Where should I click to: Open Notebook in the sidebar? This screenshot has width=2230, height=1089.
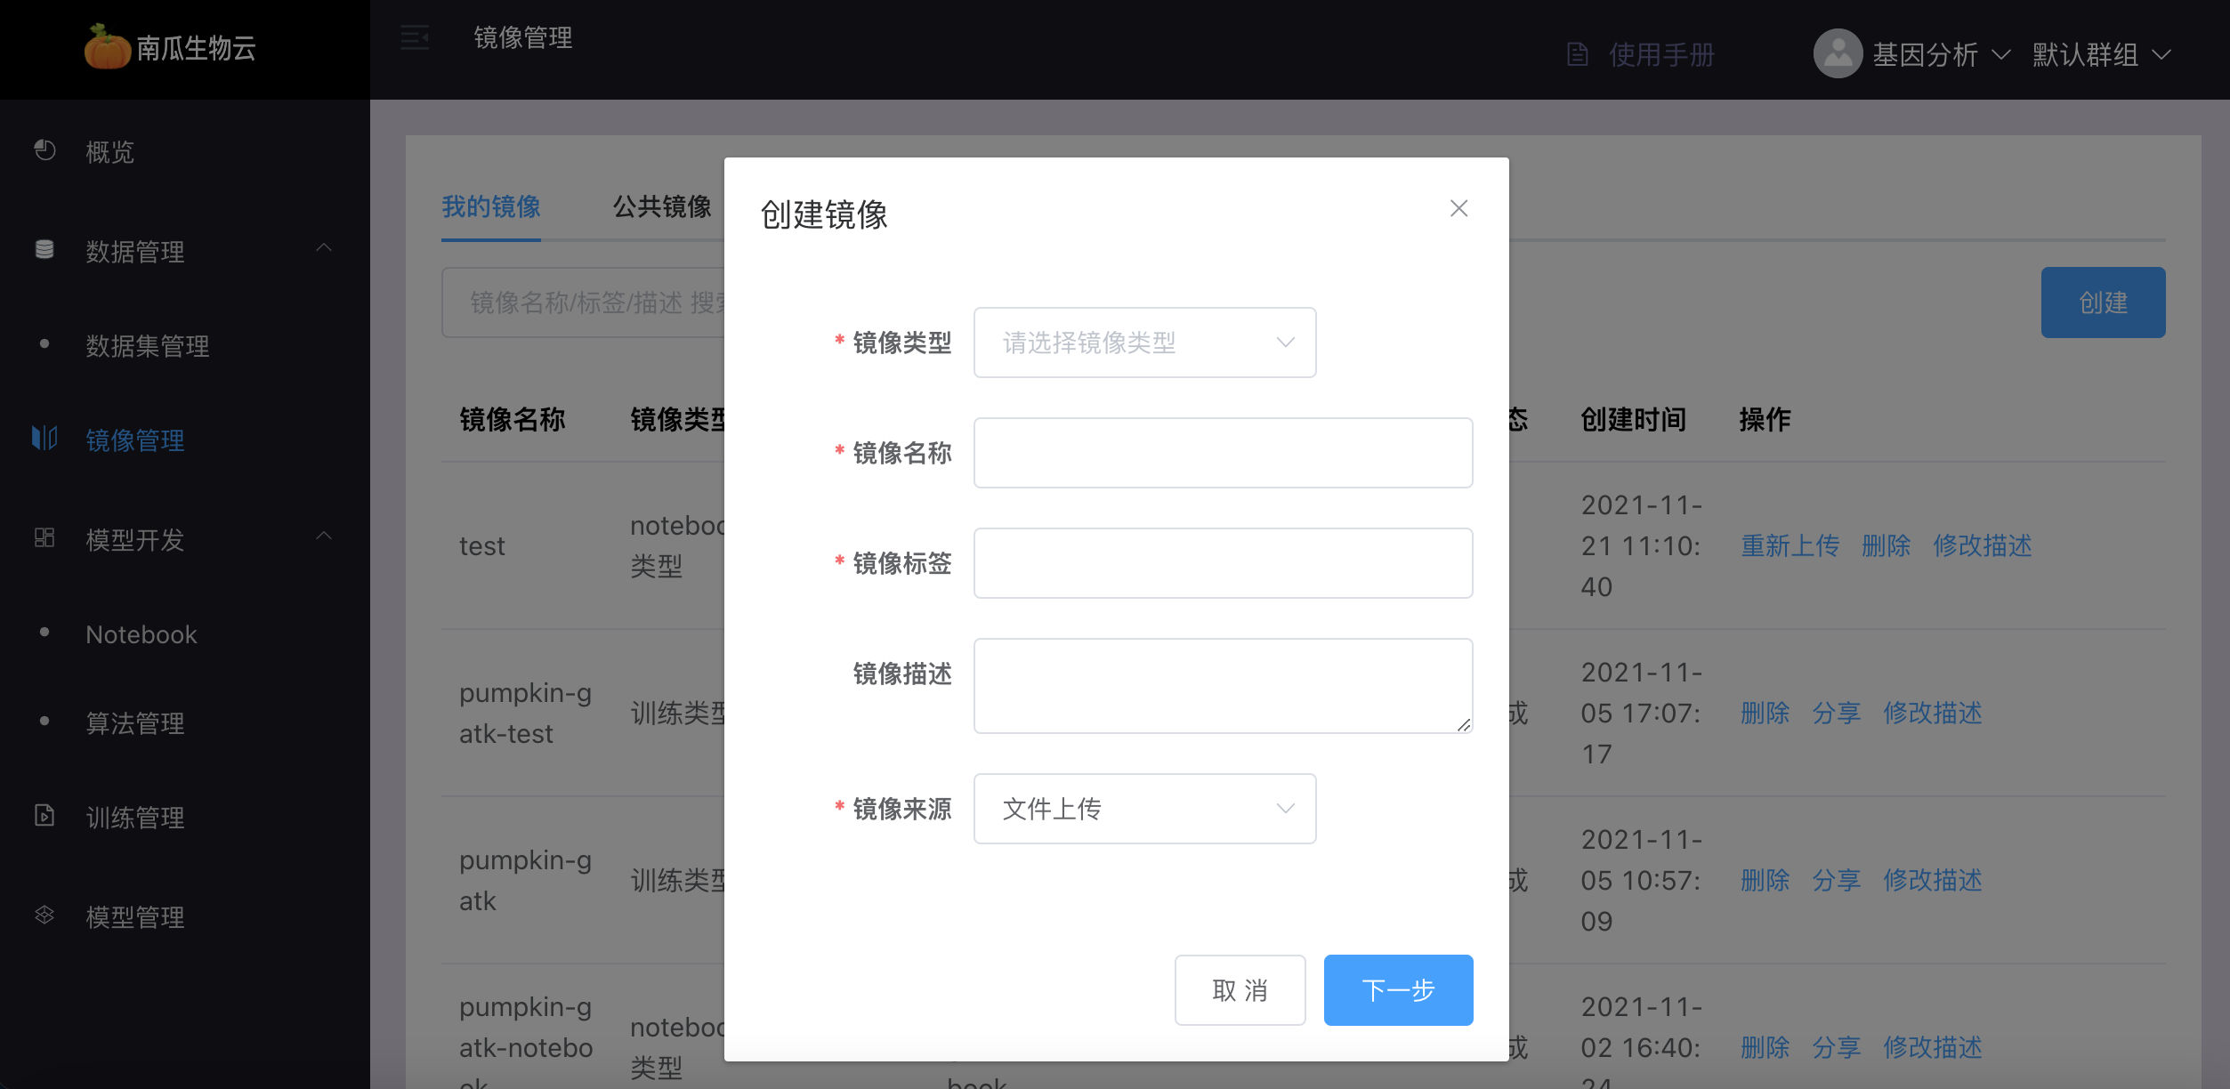141,634
